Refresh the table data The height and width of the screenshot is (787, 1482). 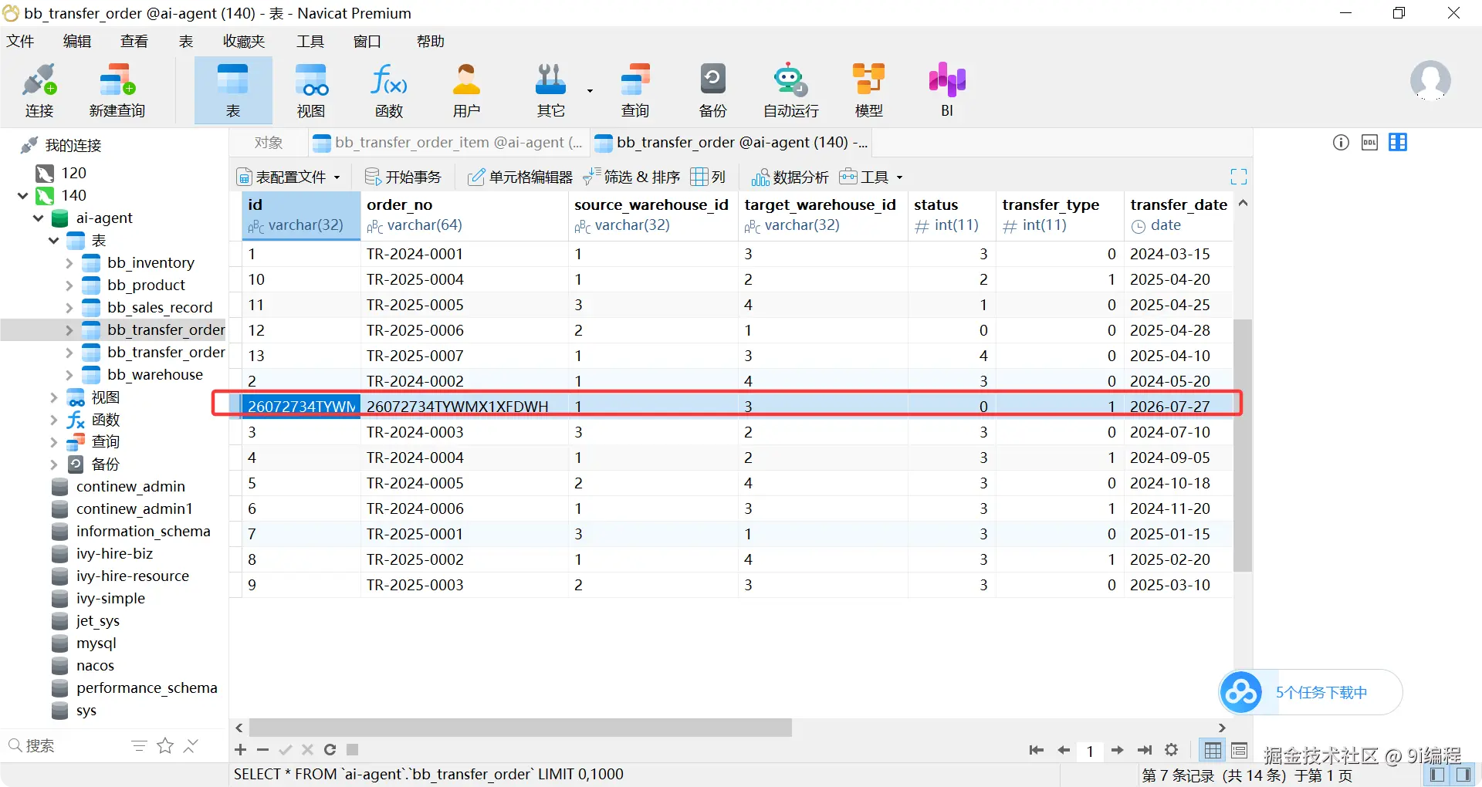(x=330, y=749)
